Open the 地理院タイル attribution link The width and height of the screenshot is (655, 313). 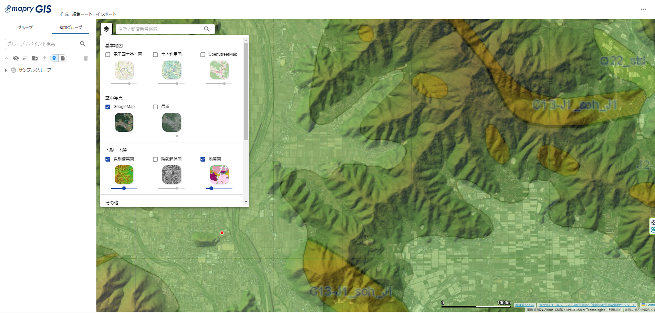(524, 305)
